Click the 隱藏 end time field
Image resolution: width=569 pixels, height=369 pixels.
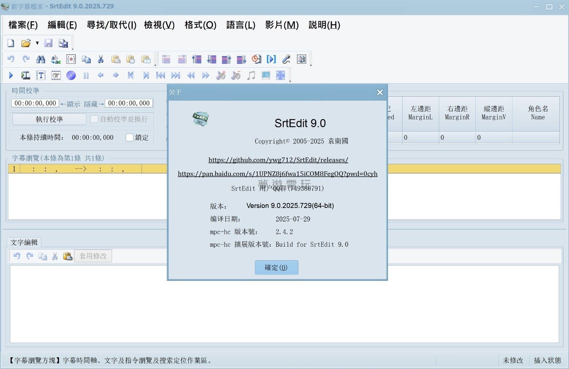point(129,103)
